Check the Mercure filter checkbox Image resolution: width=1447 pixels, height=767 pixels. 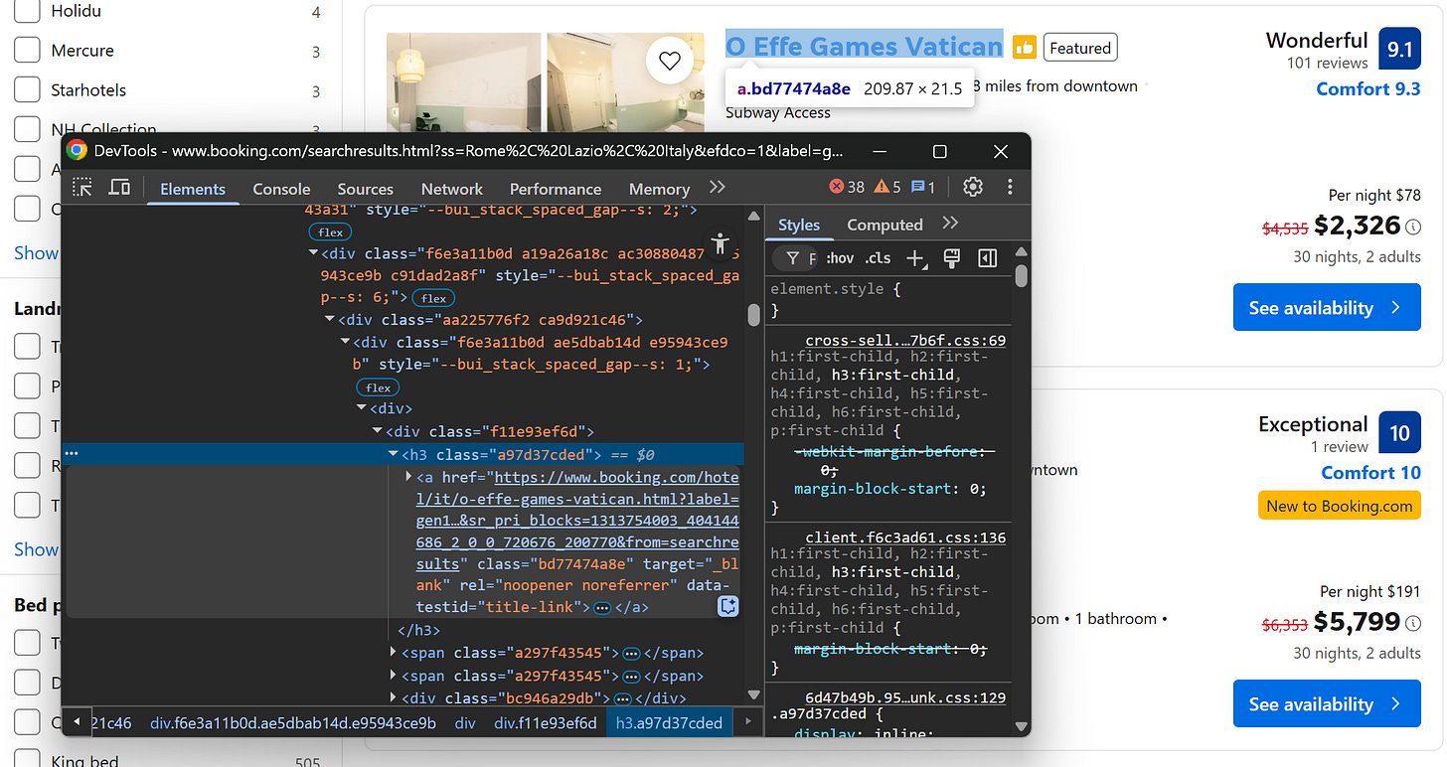click(x=27, y=51)
